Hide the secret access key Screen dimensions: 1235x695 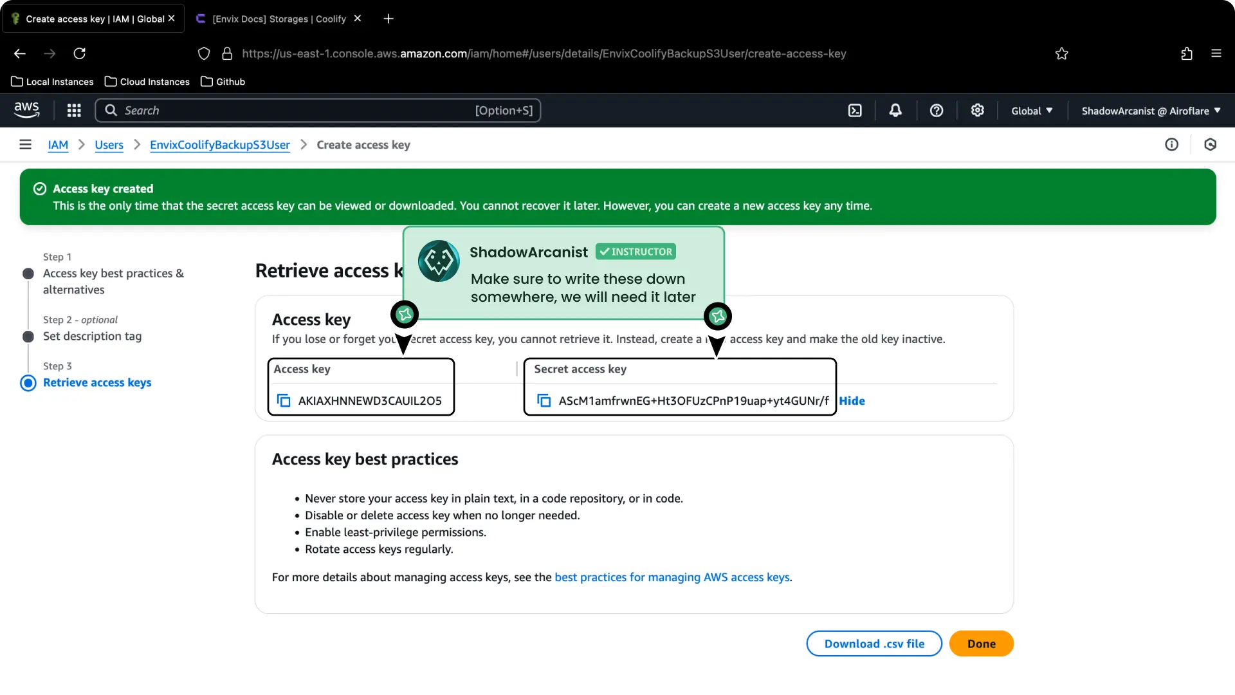click(x=852, y=400)
